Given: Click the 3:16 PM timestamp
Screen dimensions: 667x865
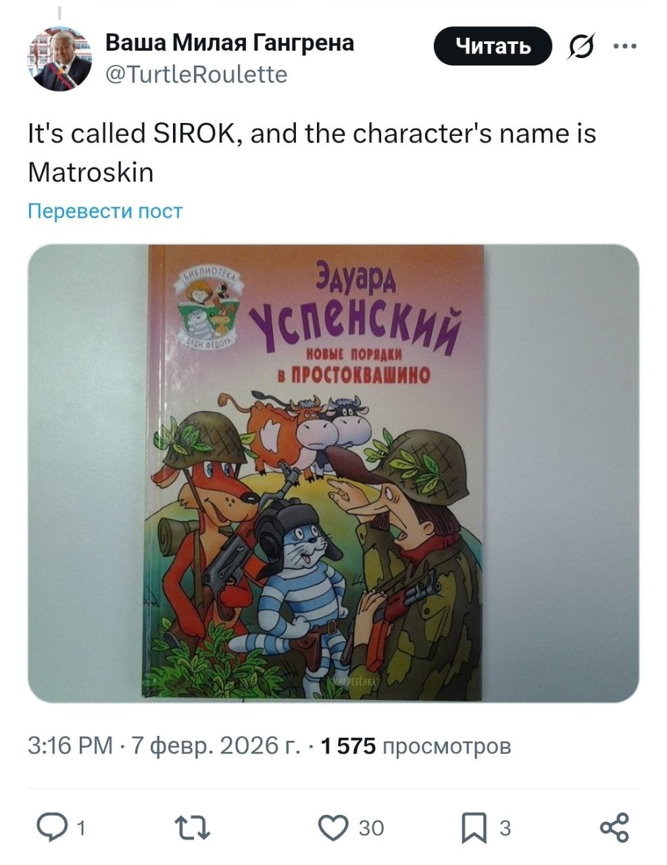Looking at the screenshot, I should tap(70, 745).
